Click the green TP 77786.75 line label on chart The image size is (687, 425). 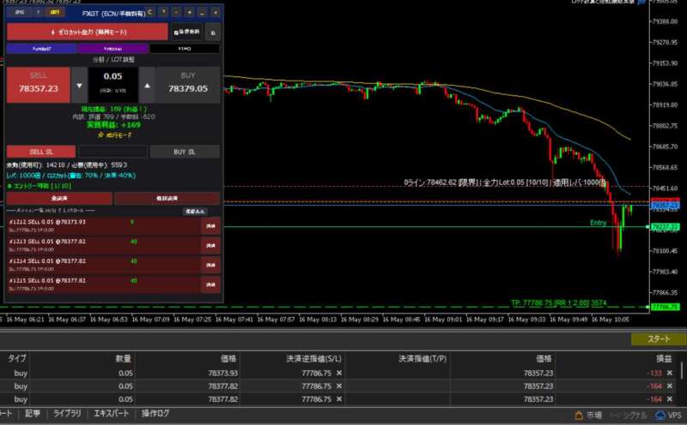pos(559,302)
